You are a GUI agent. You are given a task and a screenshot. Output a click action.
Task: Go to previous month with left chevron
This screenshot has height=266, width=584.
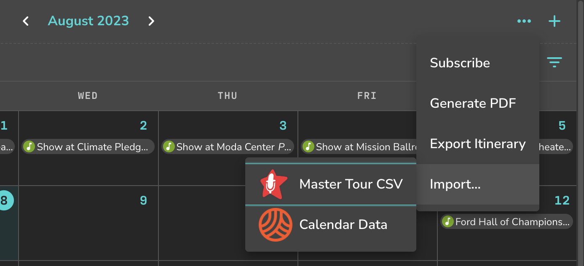coord(26,21)
